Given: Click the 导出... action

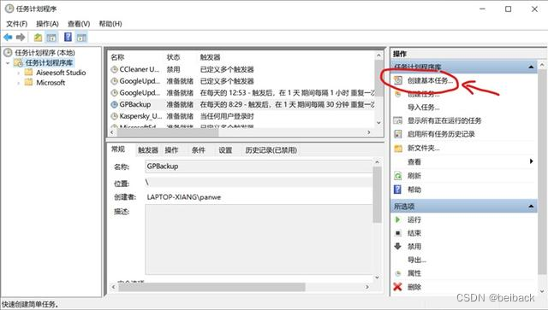Looking at the screenshot, I should 417,260.
